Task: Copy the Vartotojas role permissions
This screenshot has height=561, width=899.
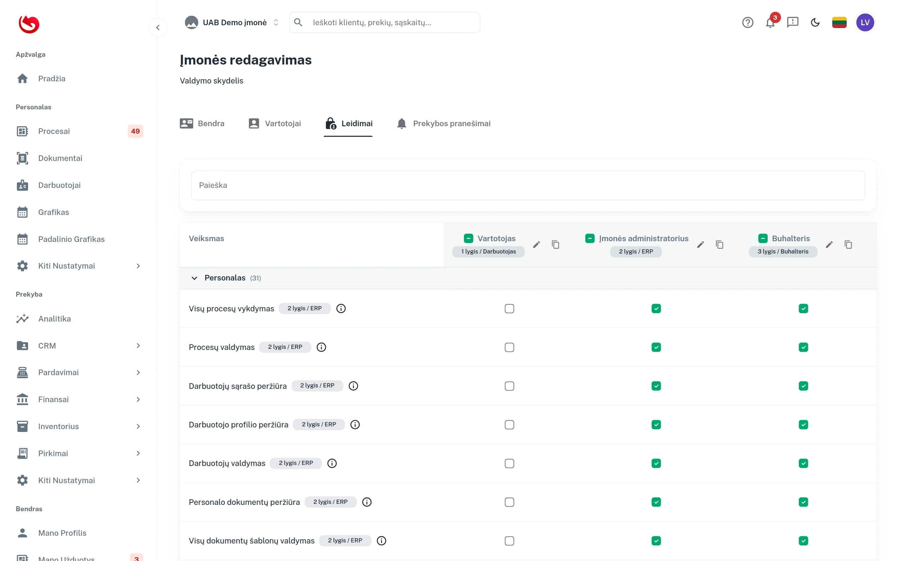Action: 555,244
